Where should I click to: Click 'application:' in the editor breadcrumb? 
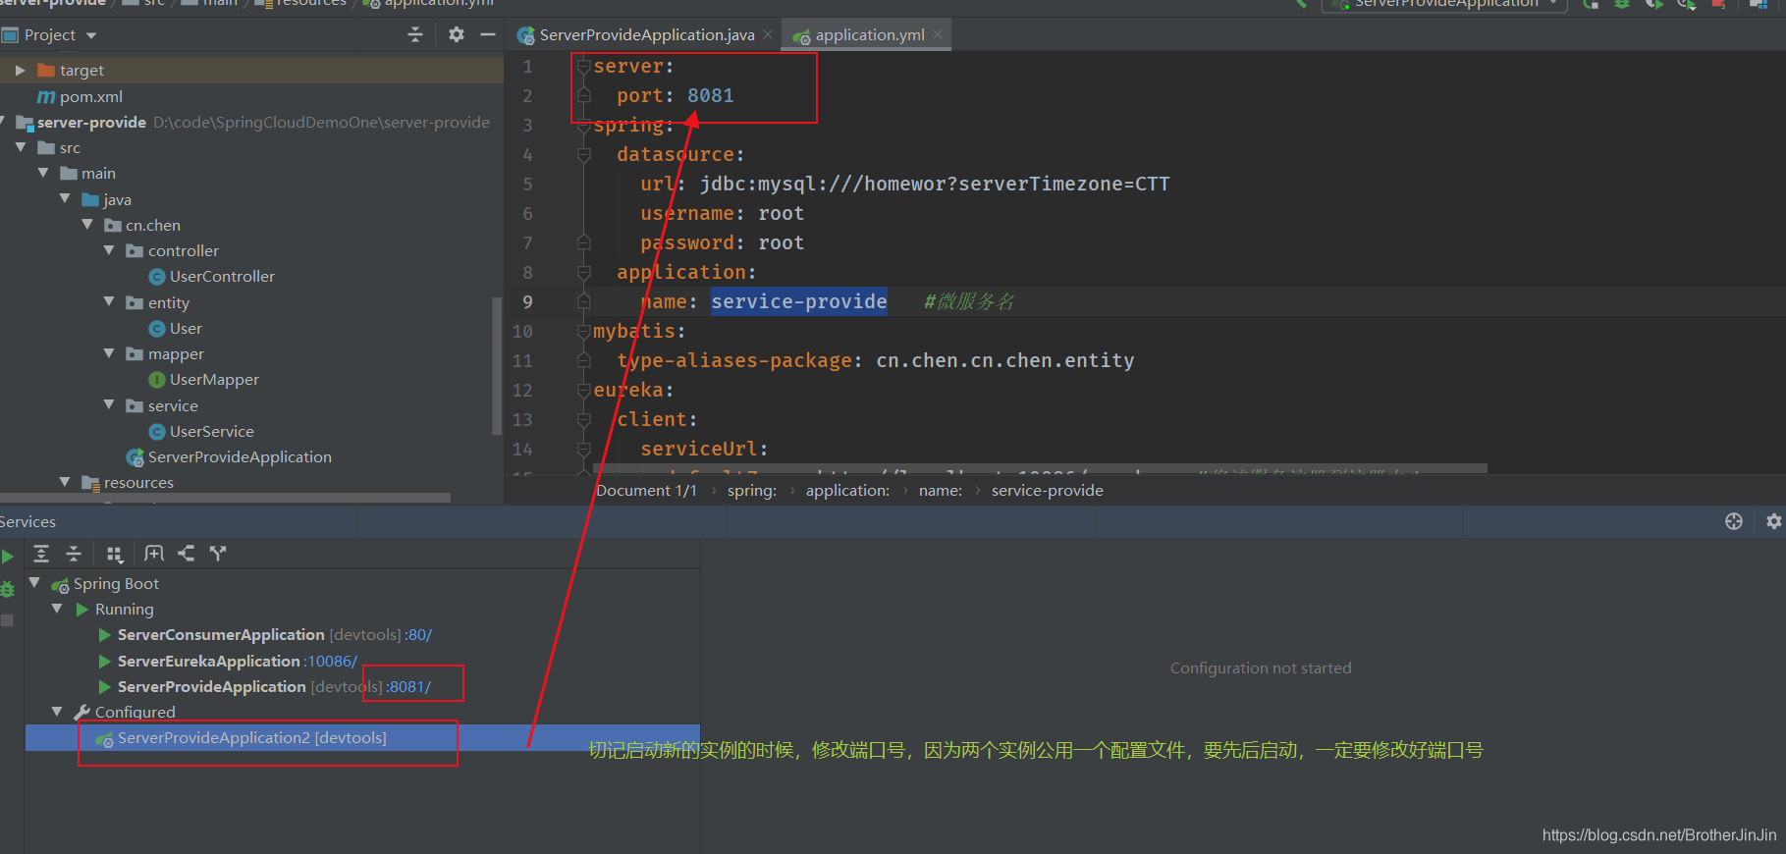tap(847, 491)
